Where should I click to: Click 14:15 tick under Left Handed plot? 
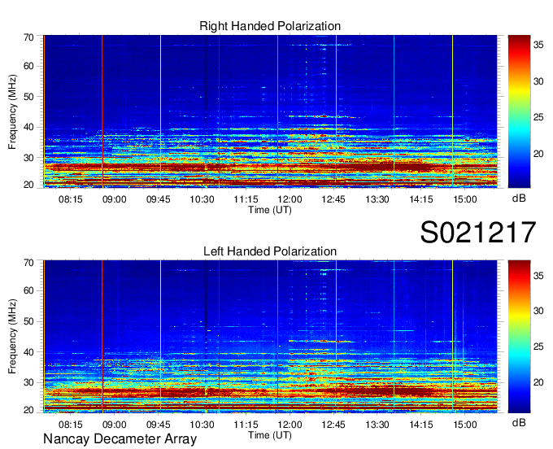tap(421, 425)
